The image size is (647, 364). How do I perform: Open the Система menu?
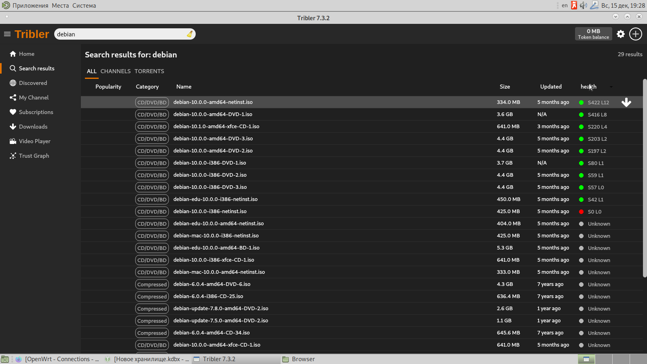pos(84,6)
